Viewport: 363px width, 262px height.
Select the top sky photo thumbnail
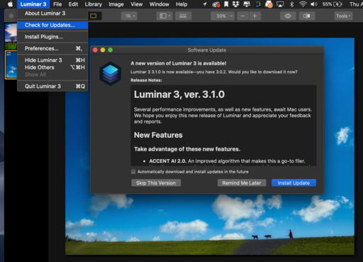pos(11,36)
